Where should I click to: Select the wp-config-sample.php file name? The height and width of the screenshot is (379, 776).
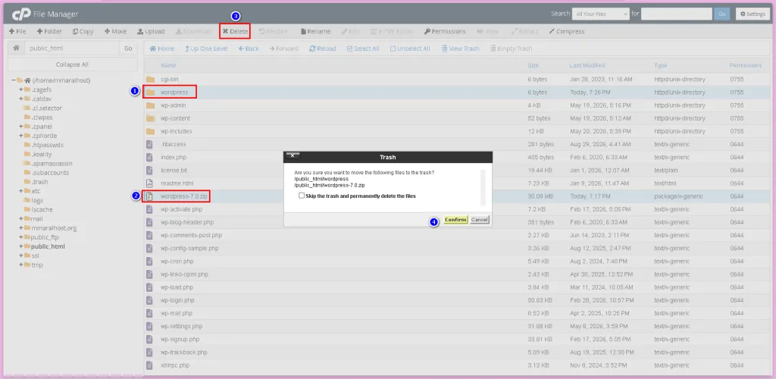pyautogui.click(x=189, y=249)
